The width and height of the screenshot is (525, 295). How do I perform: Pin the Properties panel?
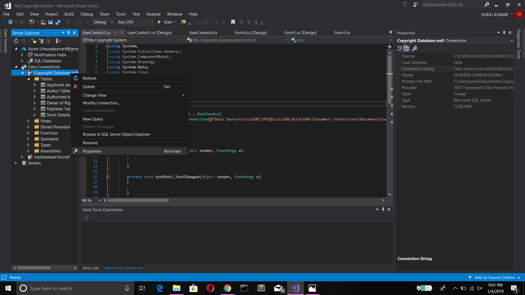(x=504, y=33)
